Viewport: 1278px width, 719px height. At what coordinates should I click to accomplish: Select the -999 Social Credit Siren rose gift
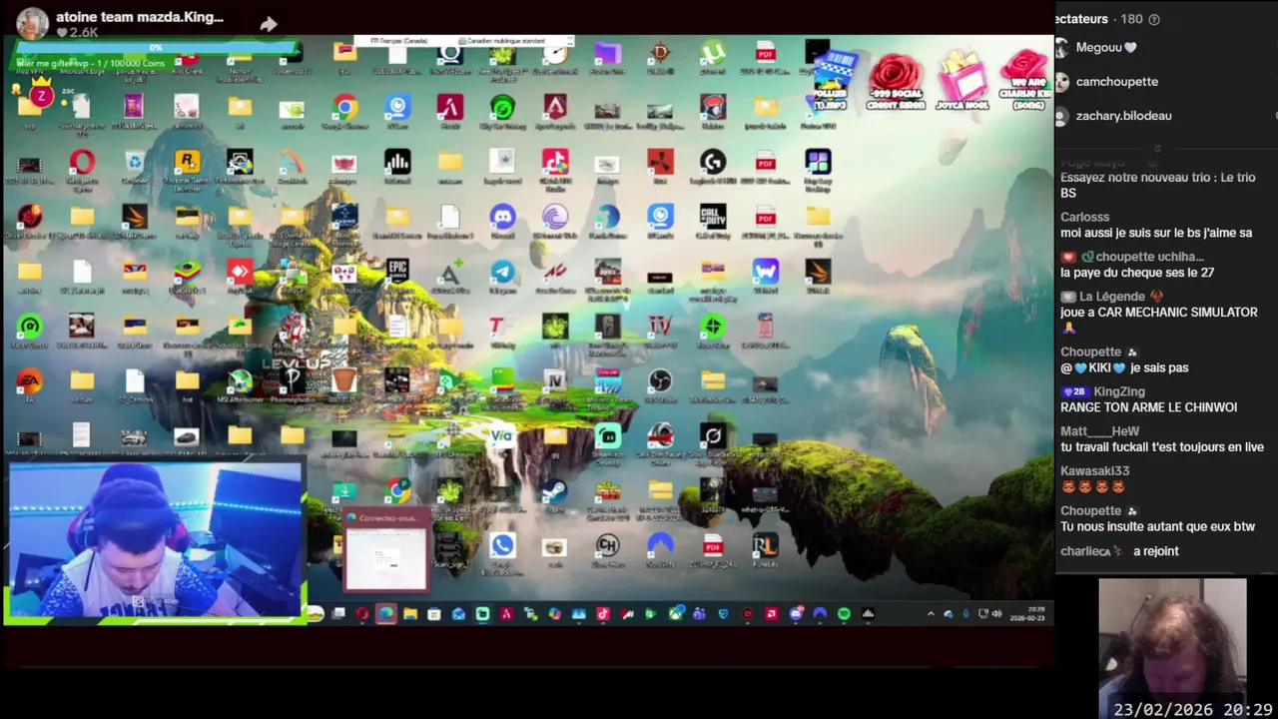coord(895,82)
